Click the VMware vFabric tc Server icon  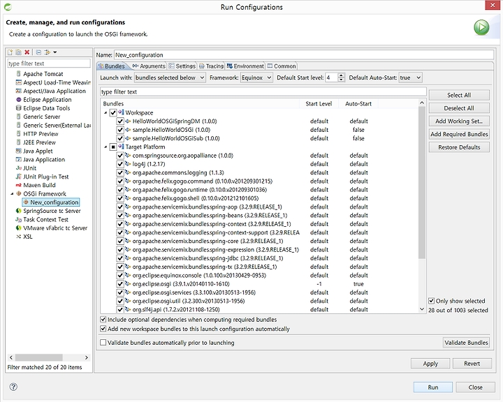pyautogui.click(x=19, y=228)
